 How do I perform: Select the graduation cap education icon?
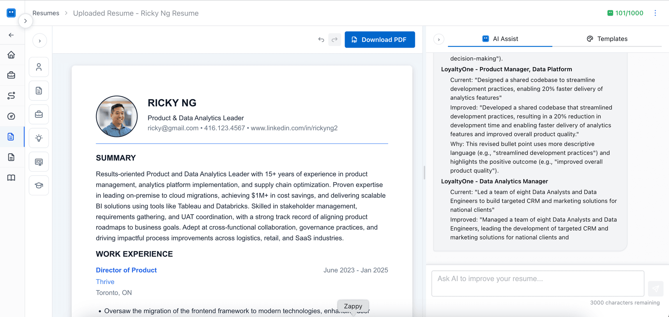(39, 185)
